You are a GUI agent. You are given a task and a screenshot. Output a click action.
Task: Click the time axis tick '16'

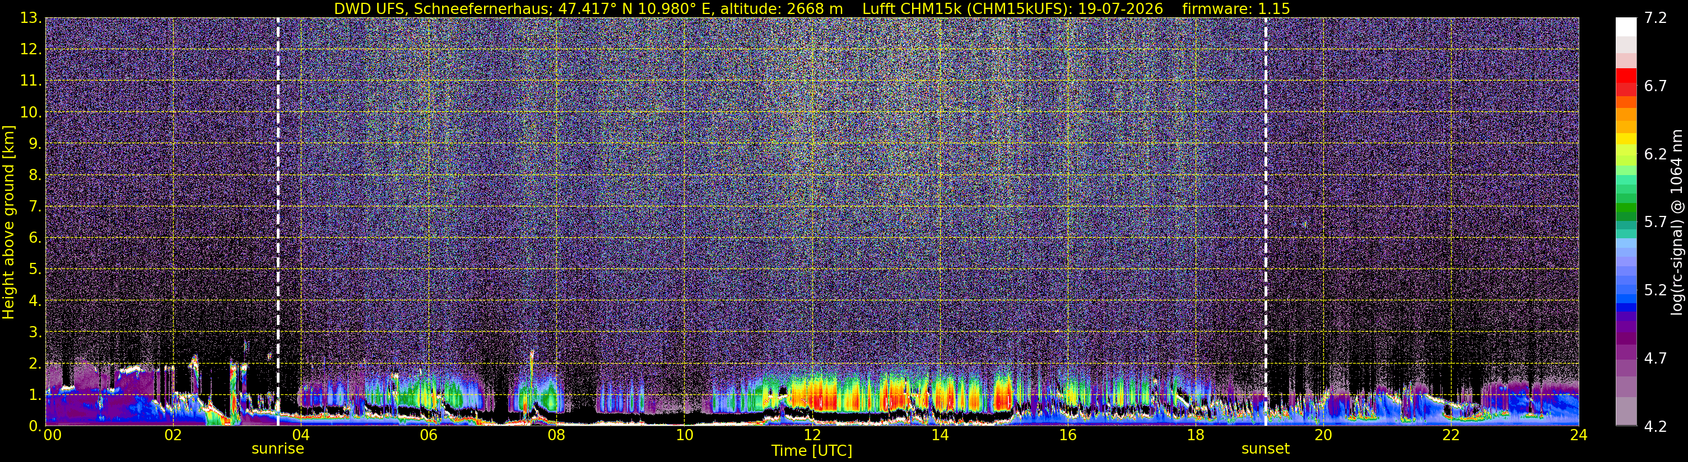click(x=1067, y=436)
